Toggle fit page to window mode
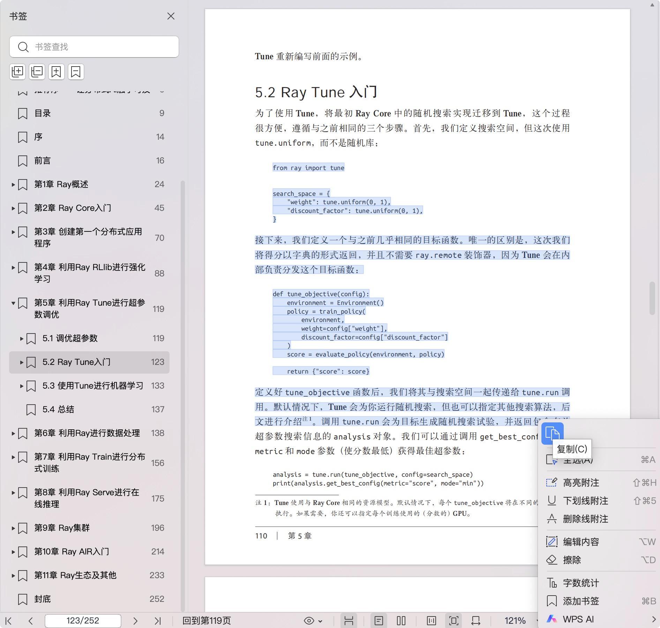Image resolution: width=660 pixels, height=628 pixels. (453, 621)
